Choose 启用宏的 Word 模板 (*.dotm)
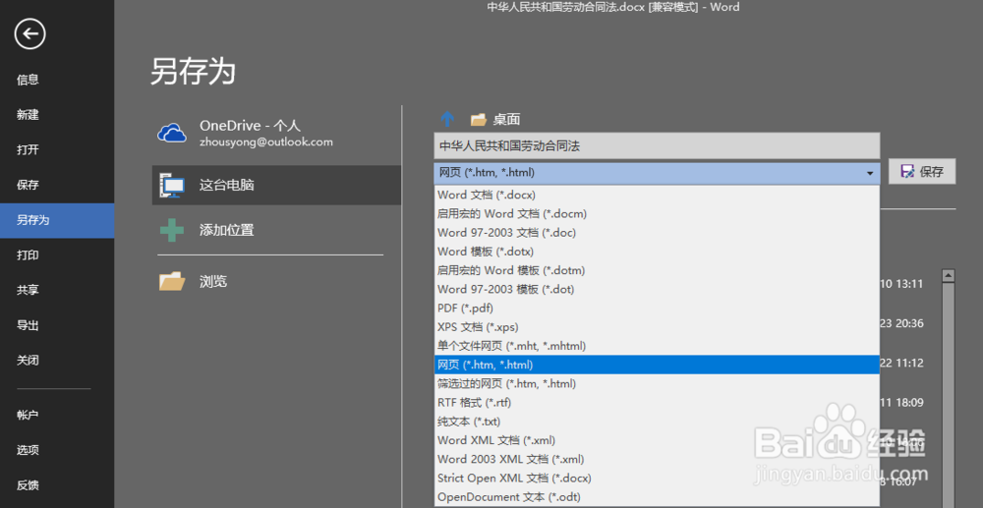This screenshot has width=983, height=508. 657,270
